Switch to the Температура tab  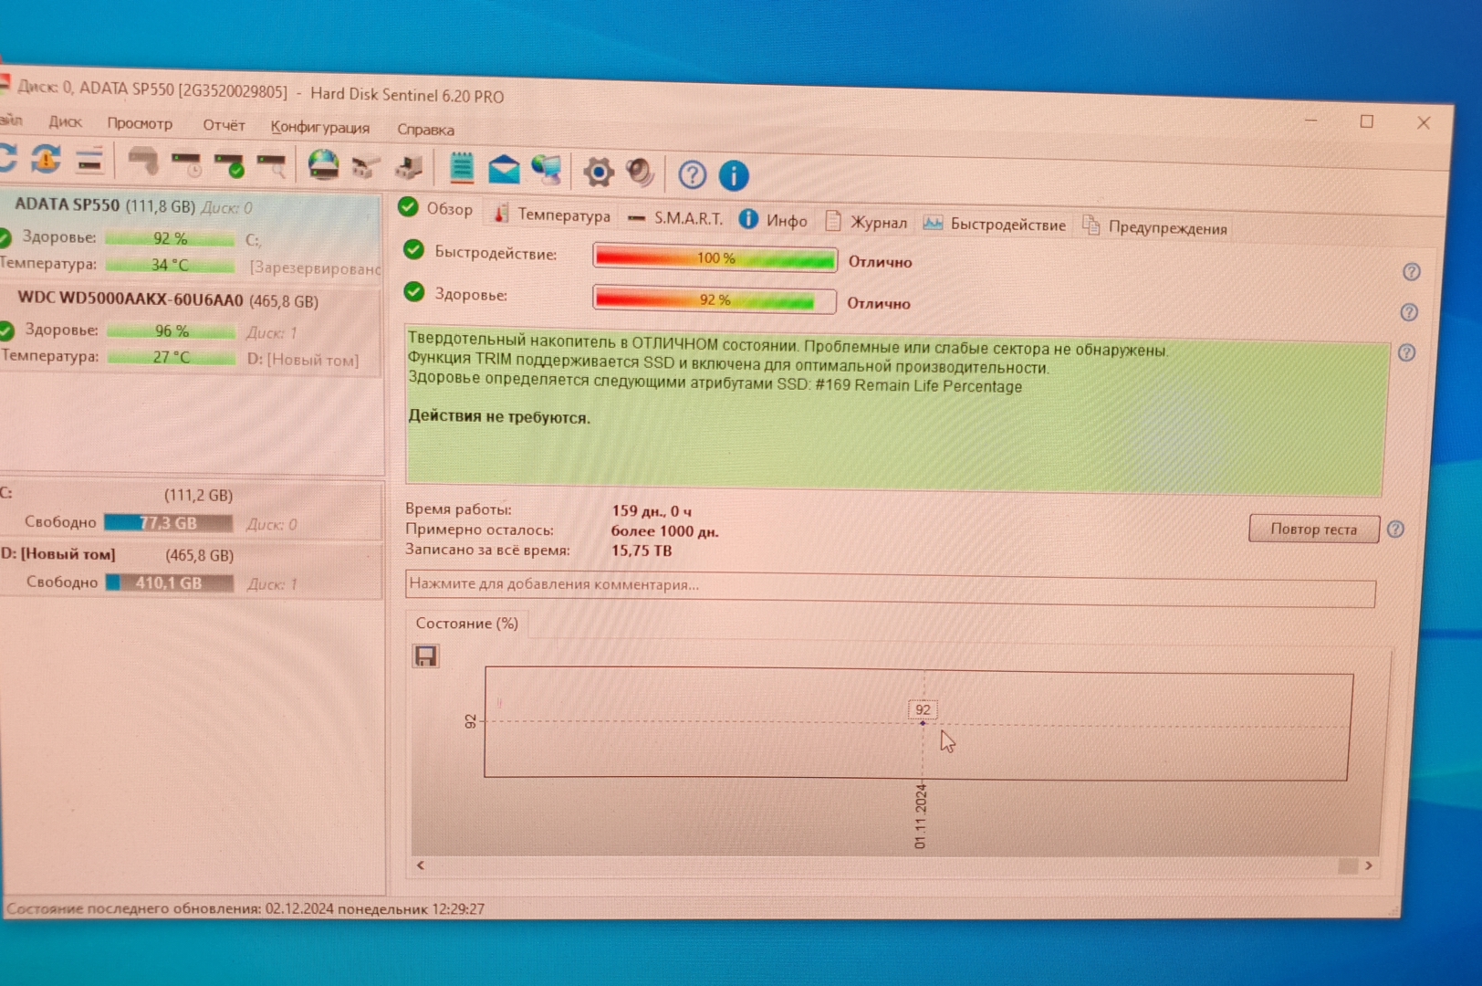(553, 215)
